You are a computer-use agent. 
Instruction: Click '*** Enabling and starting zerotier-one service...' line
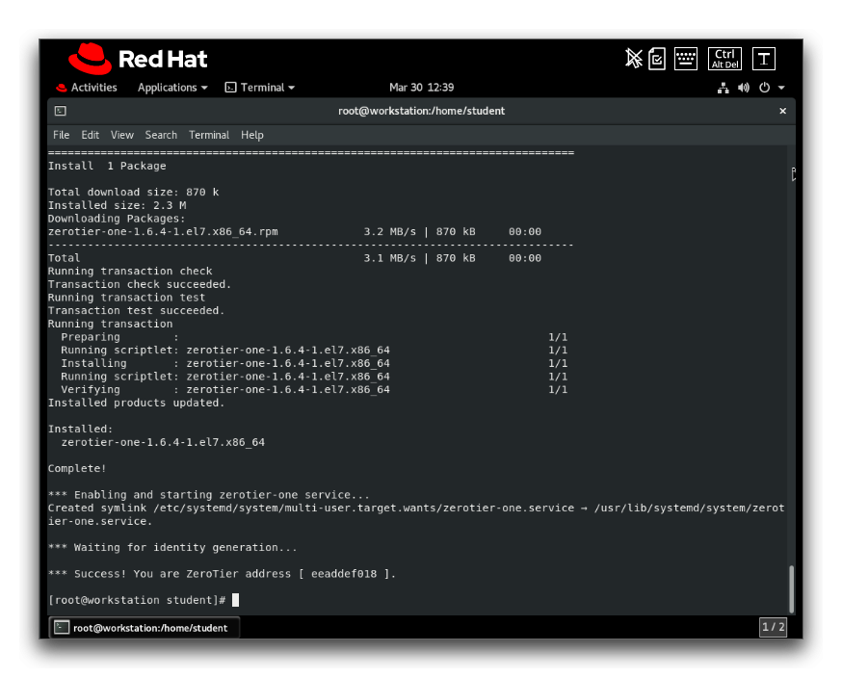(x=208, y=495)
